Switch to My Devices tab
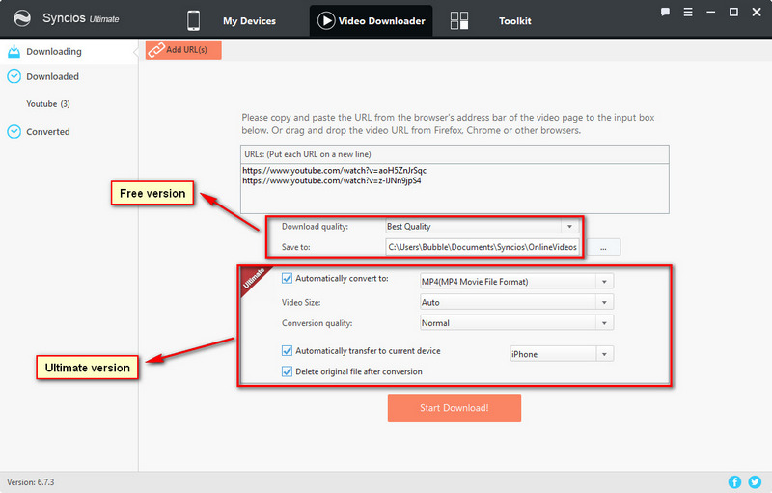Image resolution: width=772 pixels, height=493 pixels. coord(232,20)
